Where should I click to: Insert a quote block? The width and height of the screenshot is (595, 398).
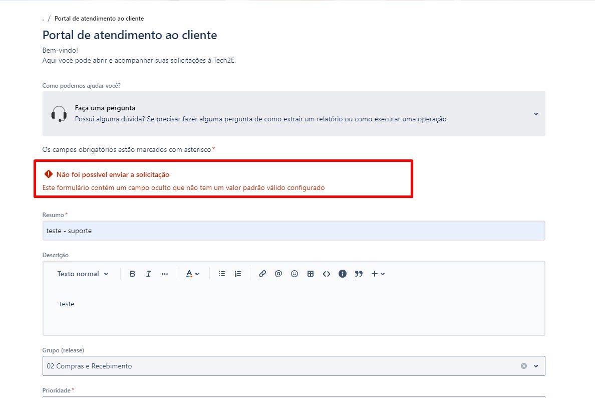[359, 274]
